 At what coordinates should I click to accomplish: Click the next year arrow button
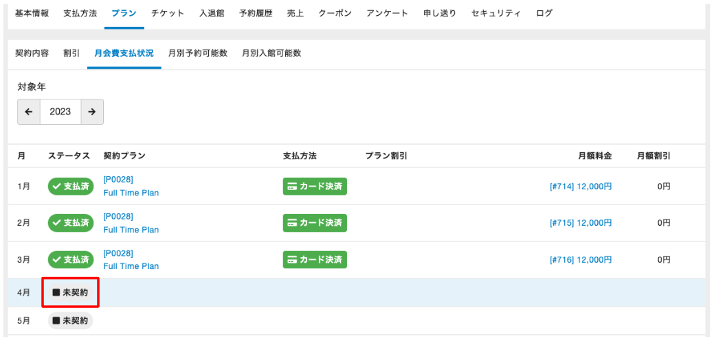click(92, 112)
